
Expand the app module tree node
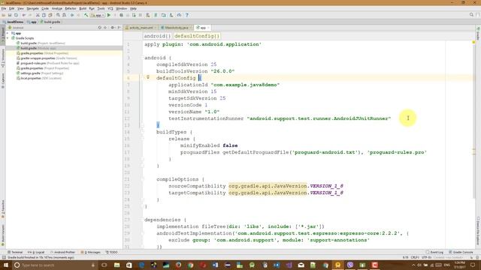pos(8,33)
